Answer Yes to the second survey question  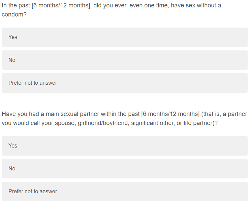(x=124, y=146)
